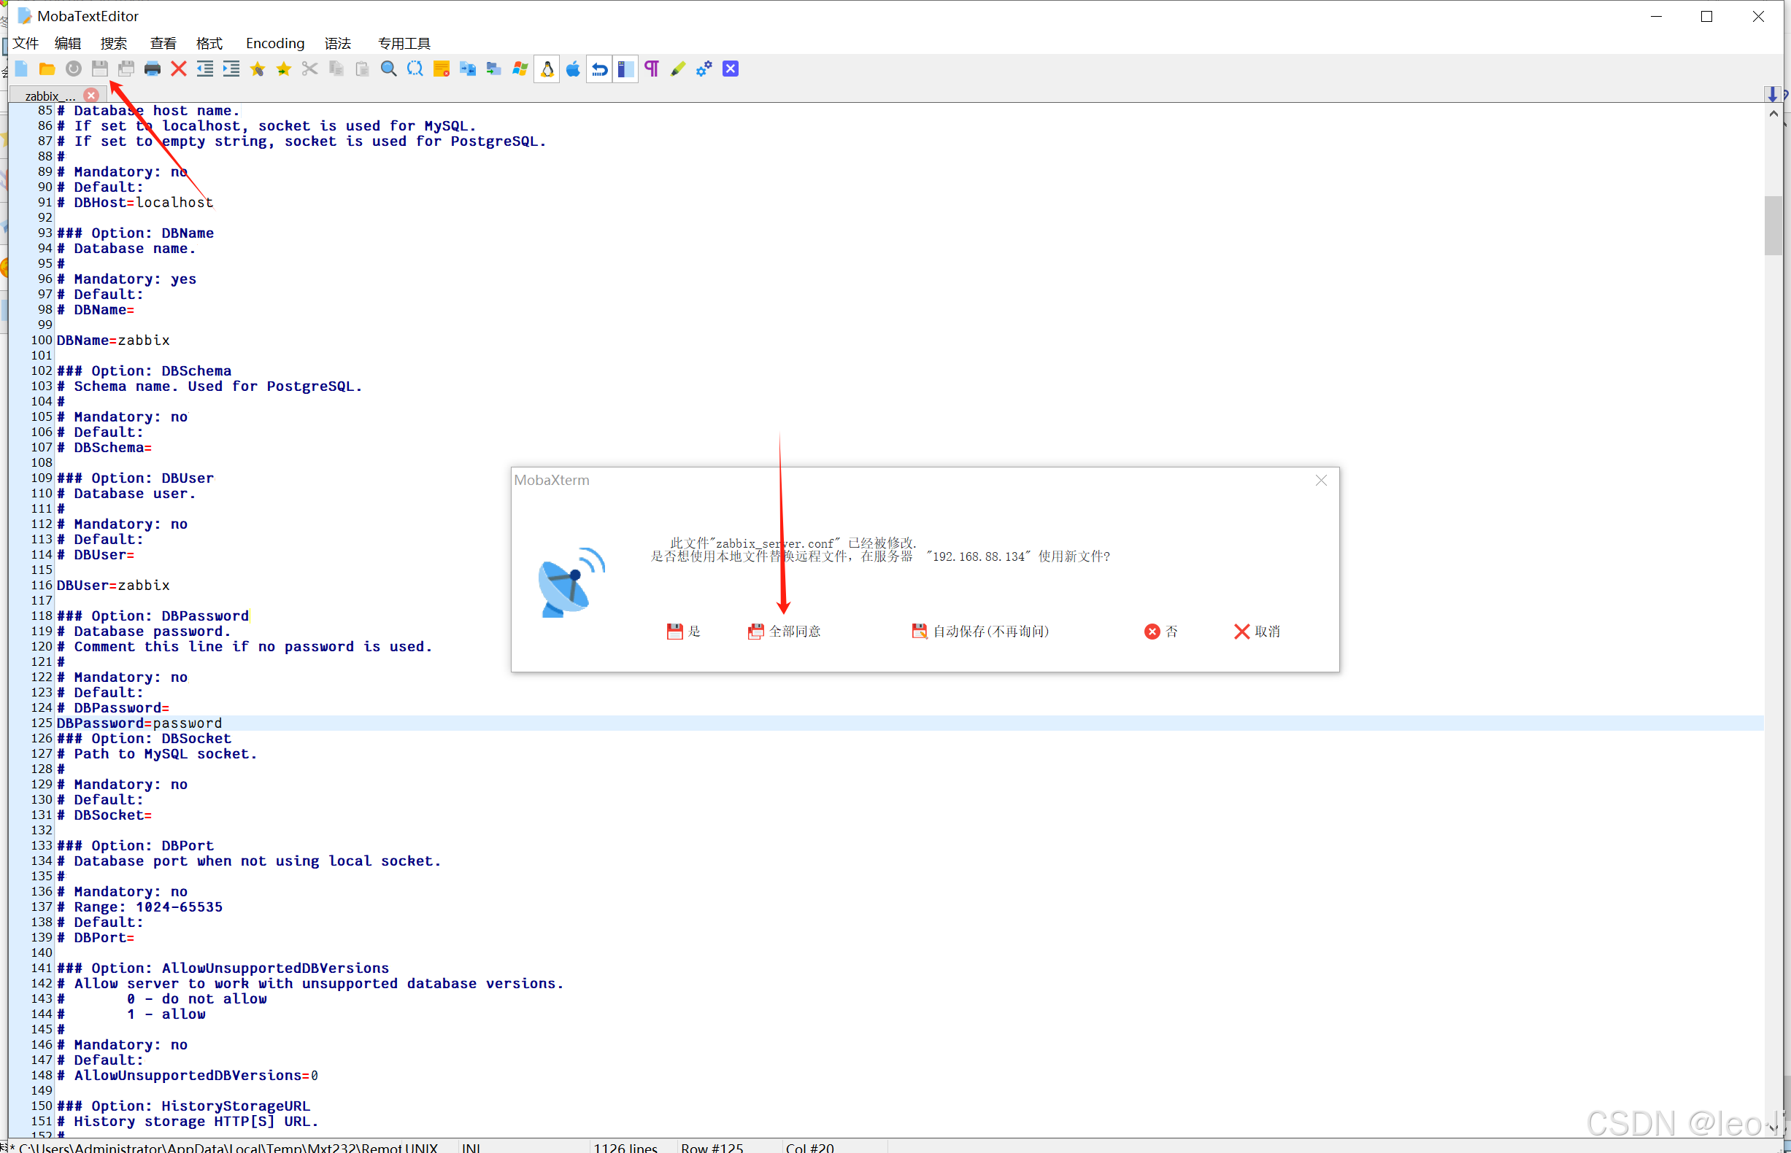Click the Save file floppy icon
The height and width of the screenshot is (1153, 1791).
[100, 69]
